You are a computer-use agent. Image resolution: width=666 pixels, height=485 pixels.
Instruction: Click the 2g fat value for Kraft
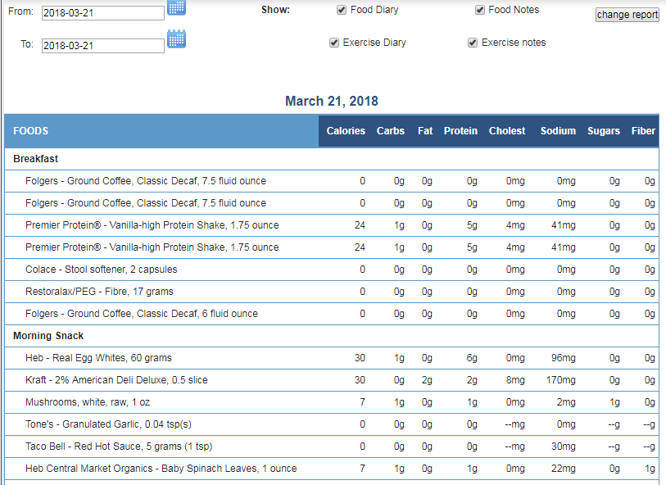click(x=427, y=380)
